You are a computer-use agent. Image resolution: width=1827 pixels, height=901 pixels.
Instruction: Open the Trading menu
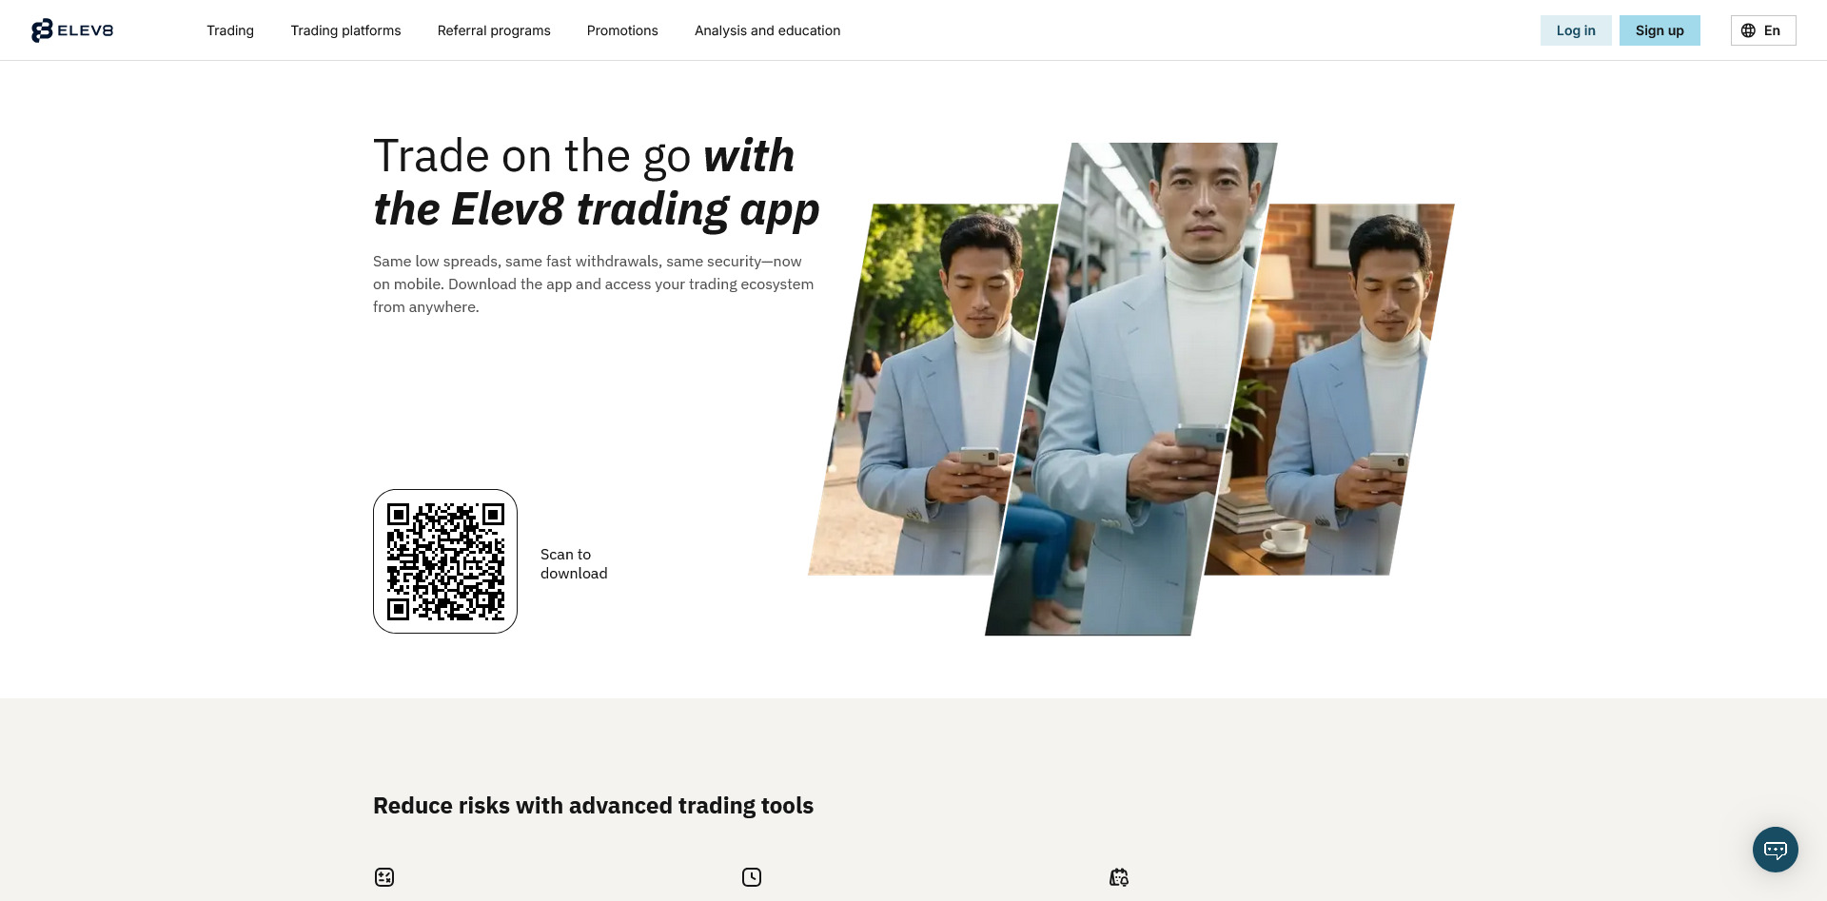point(230,30)
